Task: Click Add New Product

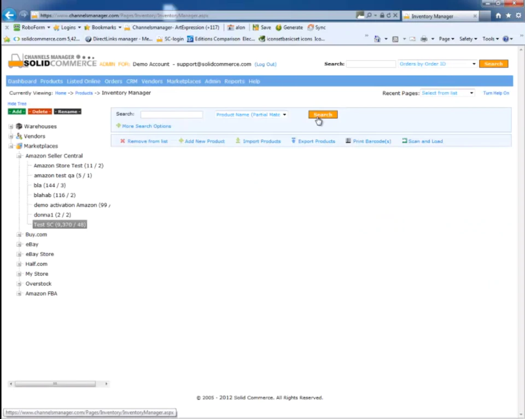Action: 202,141
